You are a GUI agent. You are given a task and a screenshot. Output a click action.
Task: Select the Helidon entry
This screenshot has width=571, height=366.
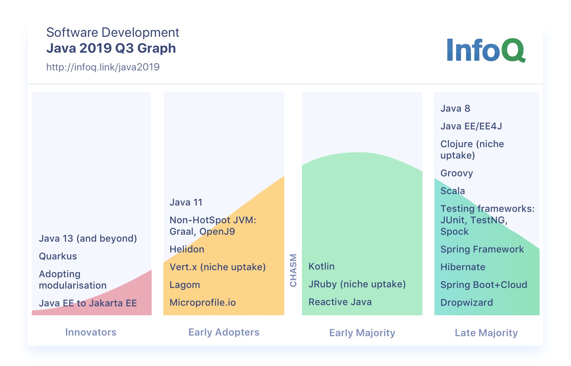click(187, 249)
